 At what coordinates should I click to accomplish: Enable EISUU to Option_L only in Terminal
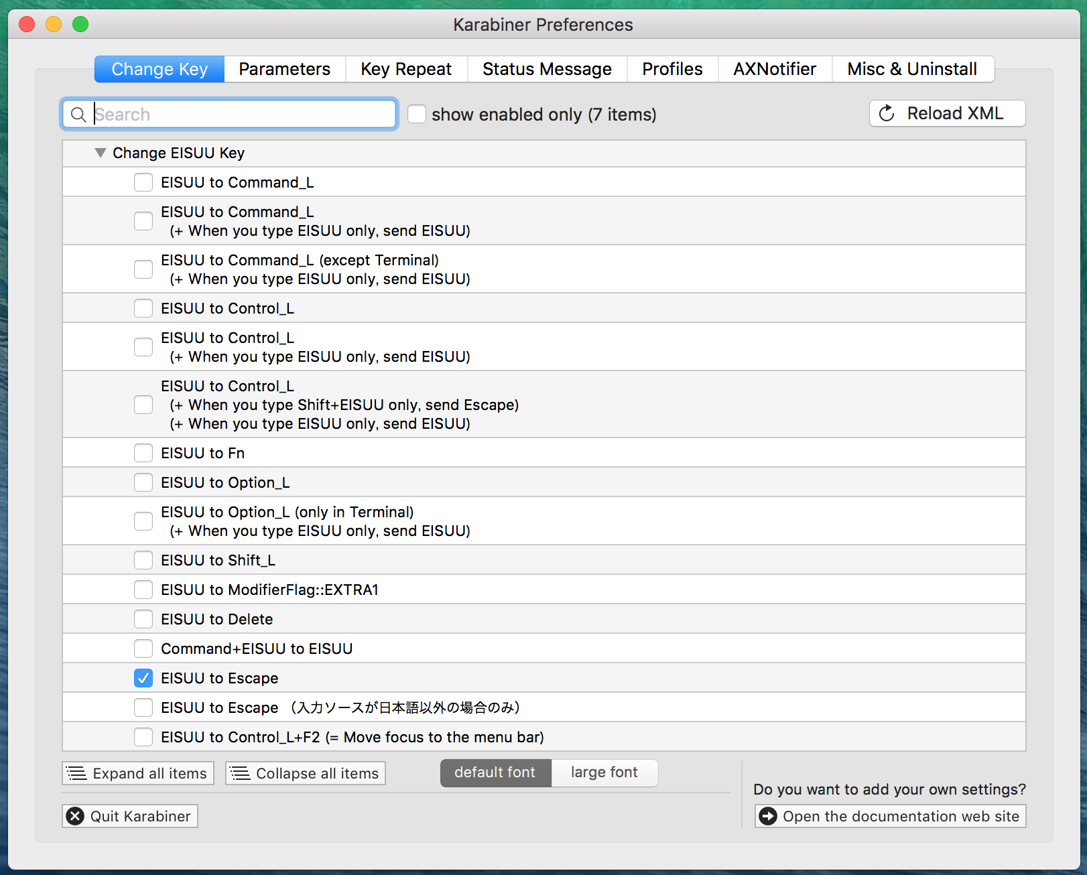pyautogui.click(x=143, y=521)
